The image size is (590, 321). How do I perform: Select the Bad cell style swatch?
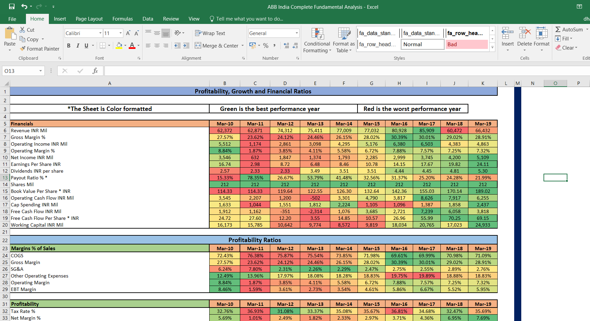(467, 44)
